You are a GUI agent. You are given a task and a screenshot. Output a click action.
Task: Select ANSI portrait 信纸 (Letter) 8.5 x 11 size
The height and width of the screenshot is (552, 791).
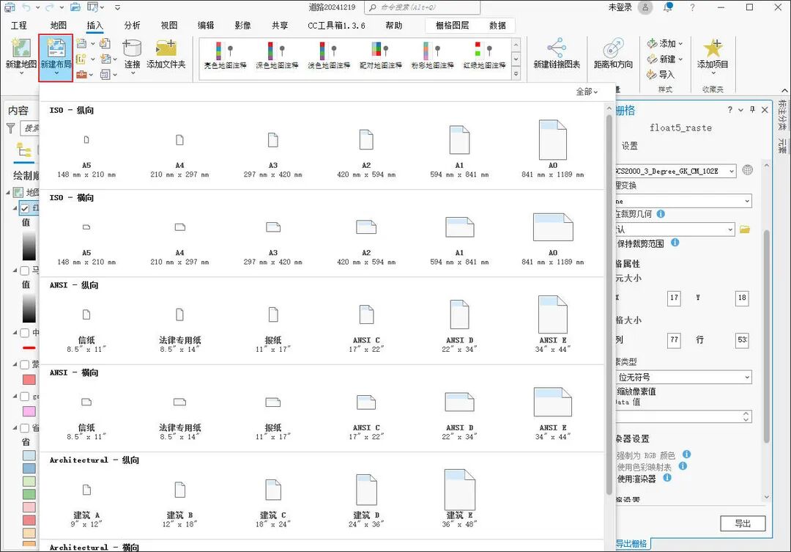86,329
